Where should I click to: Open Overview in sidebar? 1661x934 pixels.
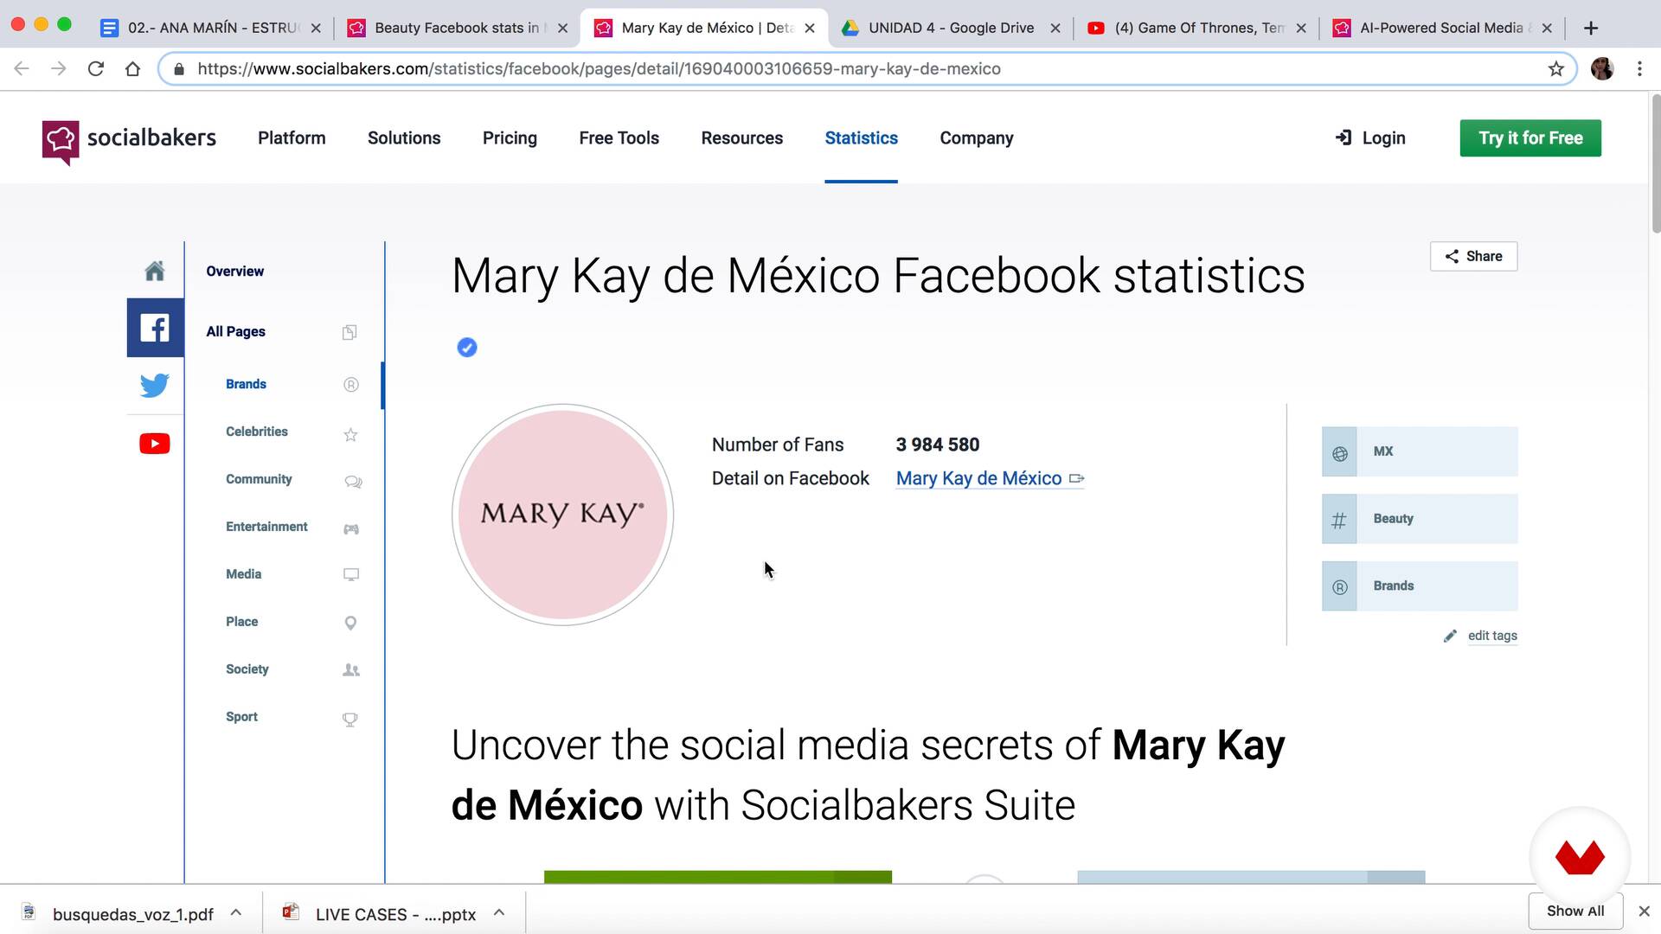[234, 272]
